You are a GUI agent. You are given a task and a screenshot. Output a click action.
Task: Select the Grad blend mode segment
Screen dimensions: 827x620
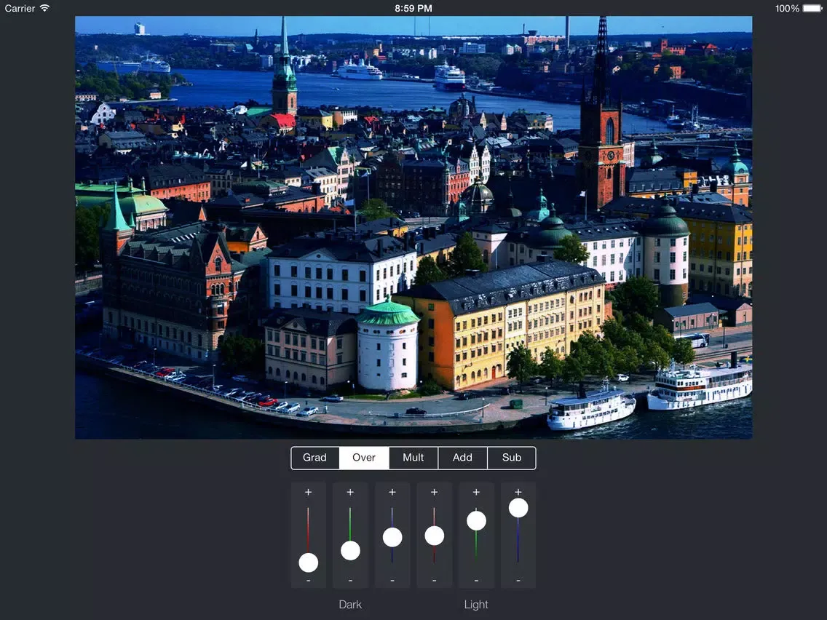(315, 458)
